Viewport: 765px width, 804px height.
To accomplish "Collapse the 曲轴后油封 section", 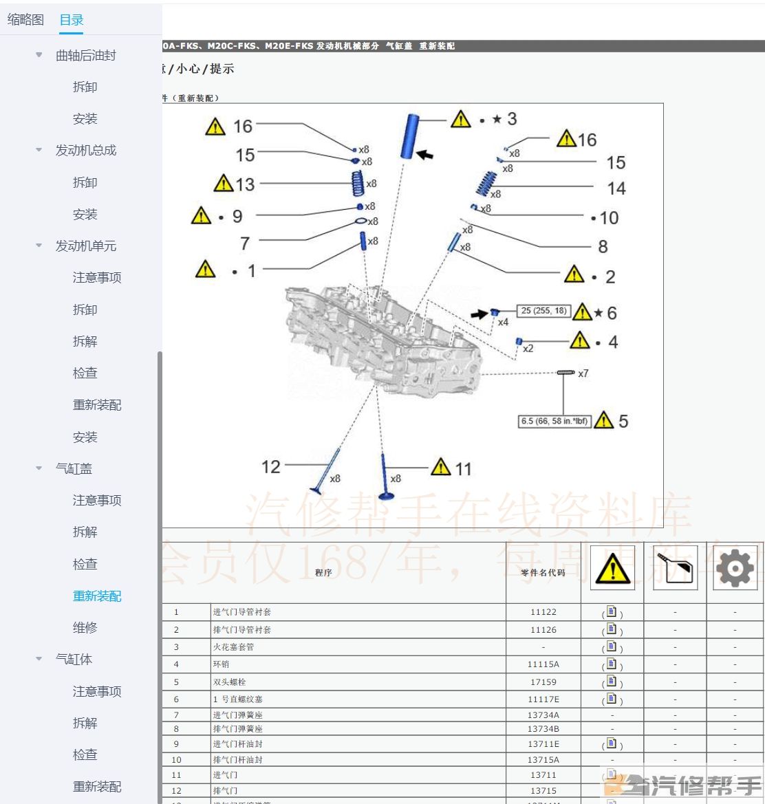I will tap(39, 55).
